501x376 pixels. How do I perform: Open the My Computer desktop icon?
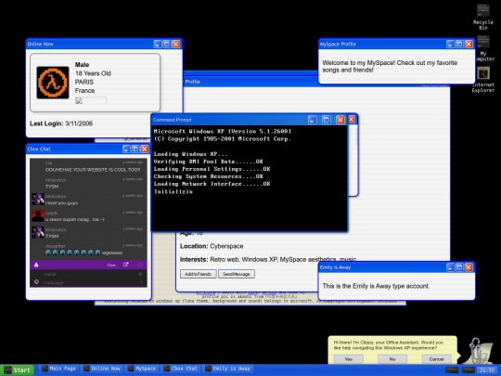point(483,48)
